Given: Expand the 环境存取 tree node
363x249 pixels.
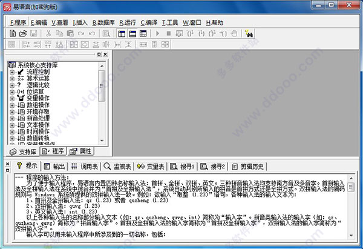Looking at the screenshot, I should (12, 112).
